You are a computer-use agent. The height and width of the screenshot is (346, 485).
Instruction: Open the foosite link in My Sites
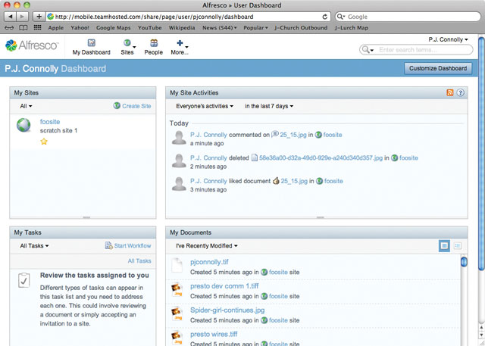tap(50, 122)
